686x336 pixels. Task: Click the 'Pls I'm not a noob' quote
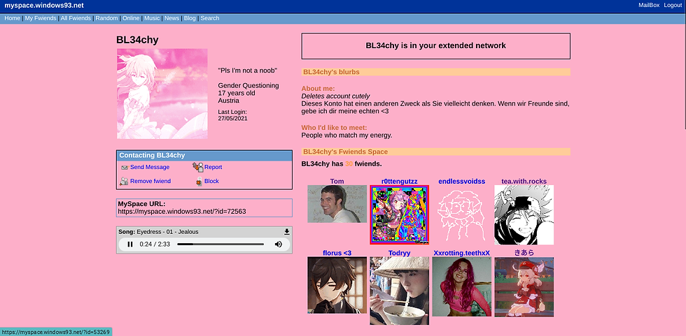248,71
